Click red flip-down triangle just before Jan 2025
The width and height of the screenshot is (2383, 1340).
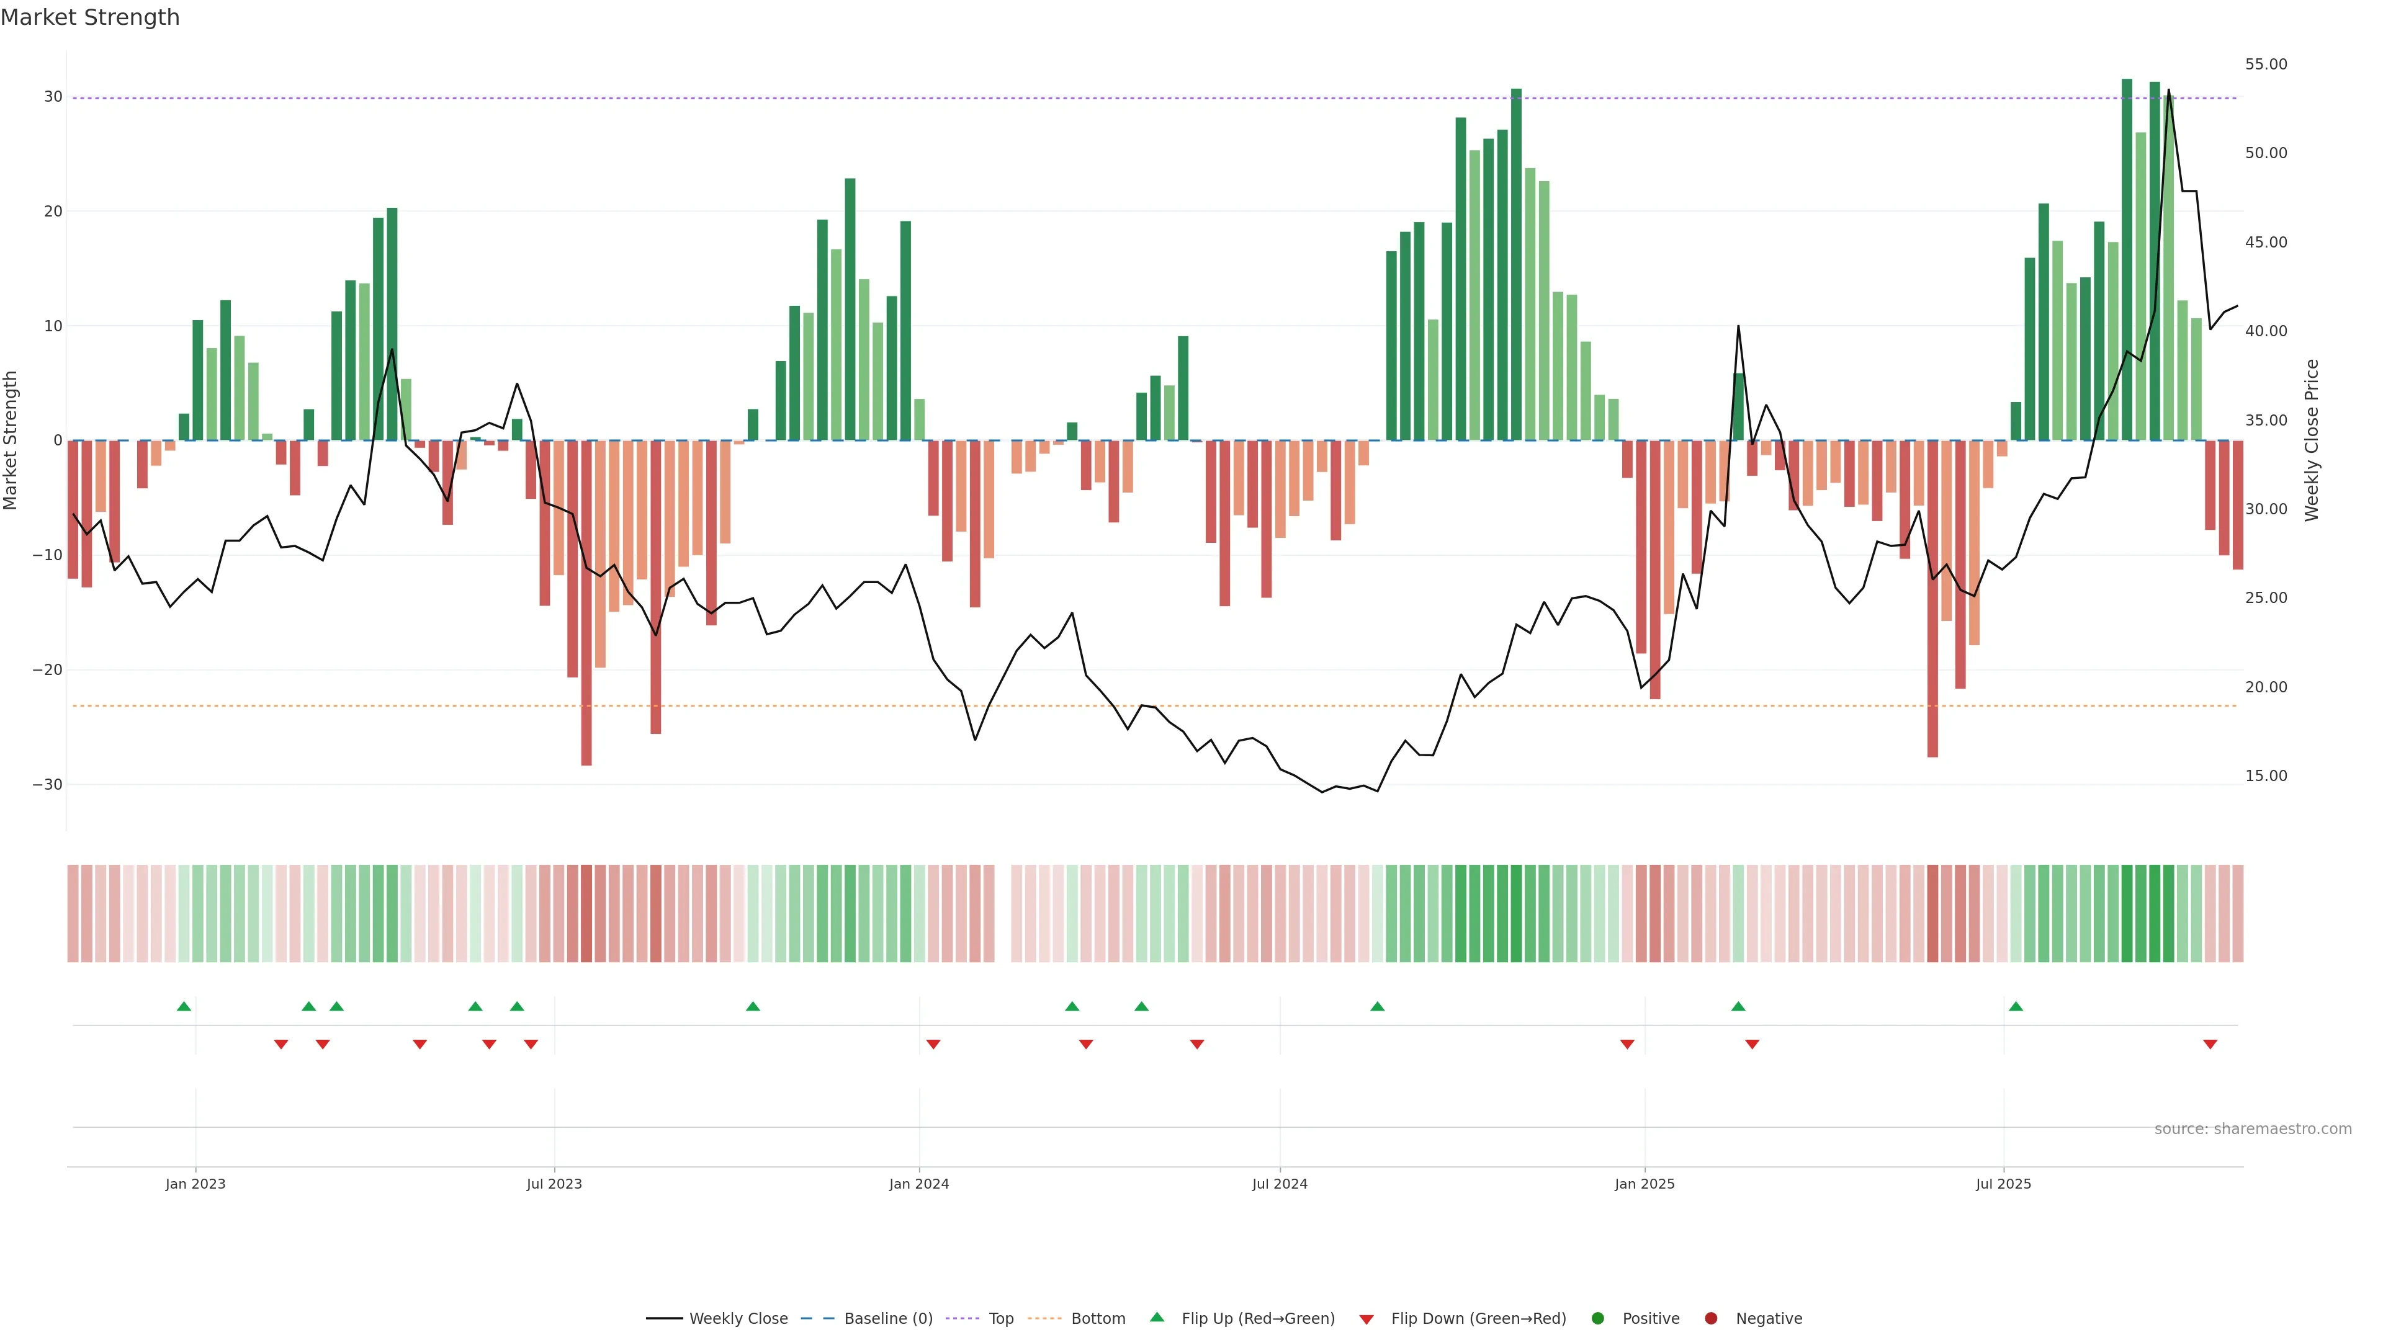pyautogui.click(x=1627, y=1044)
